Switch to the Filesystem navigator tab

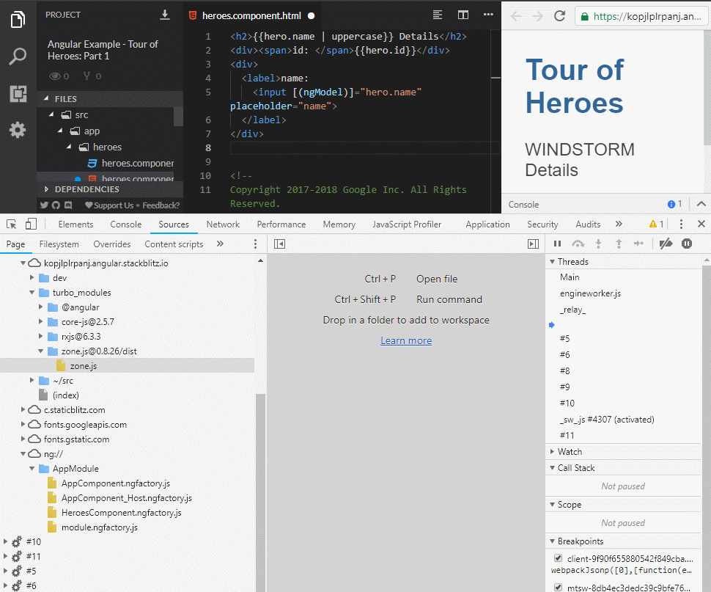[x=59, y=244]
